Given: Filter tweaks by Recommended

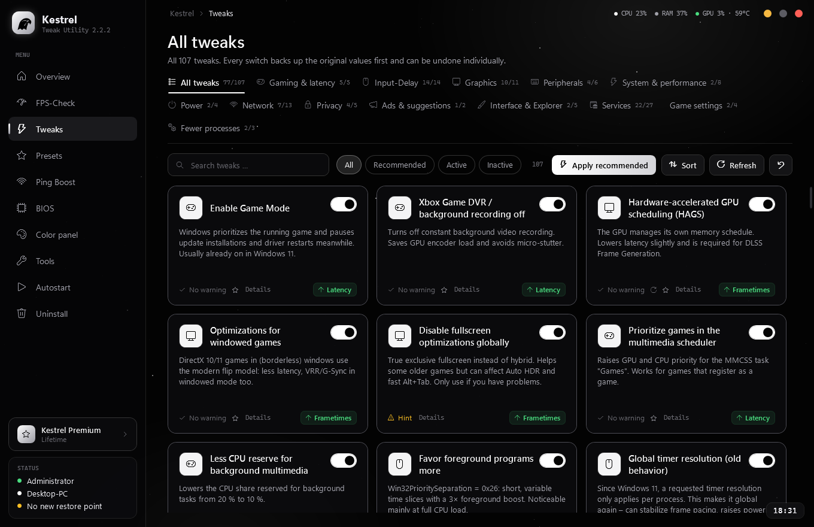Looking at the screenshot, I should pos(400,165).
